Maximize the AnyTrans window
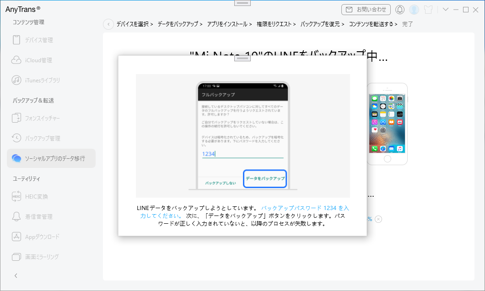Screen dimensions: 485x291 [x=465, y=10]
